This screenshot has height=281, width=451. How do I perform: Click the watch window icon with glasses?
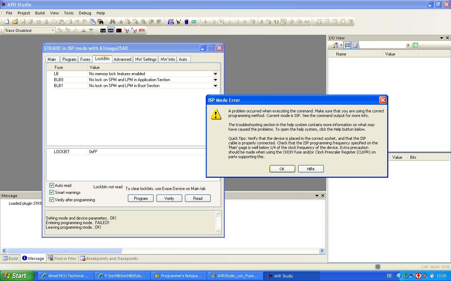click(x=319, y=21)
